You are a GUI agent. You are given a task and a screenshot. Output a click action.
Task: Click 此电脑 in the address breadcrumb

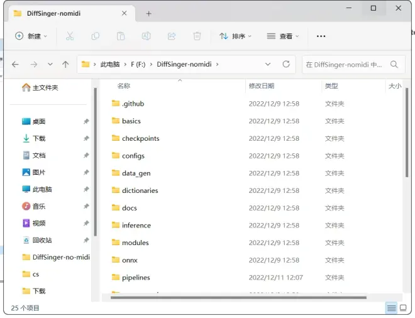coord(110,64)
